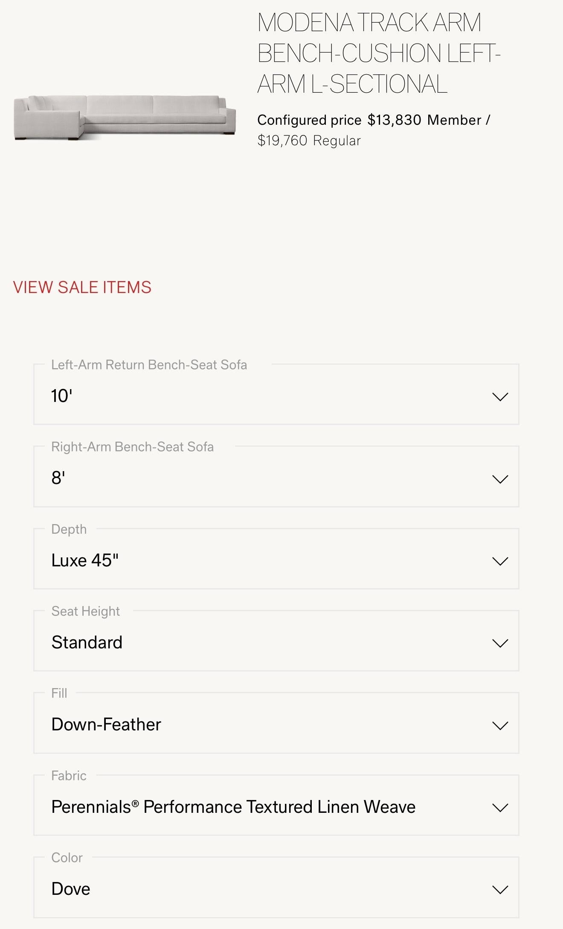563x929 pixels.
Task: Open the VIEW SALE ITEMS link
Action: [82, 287]
